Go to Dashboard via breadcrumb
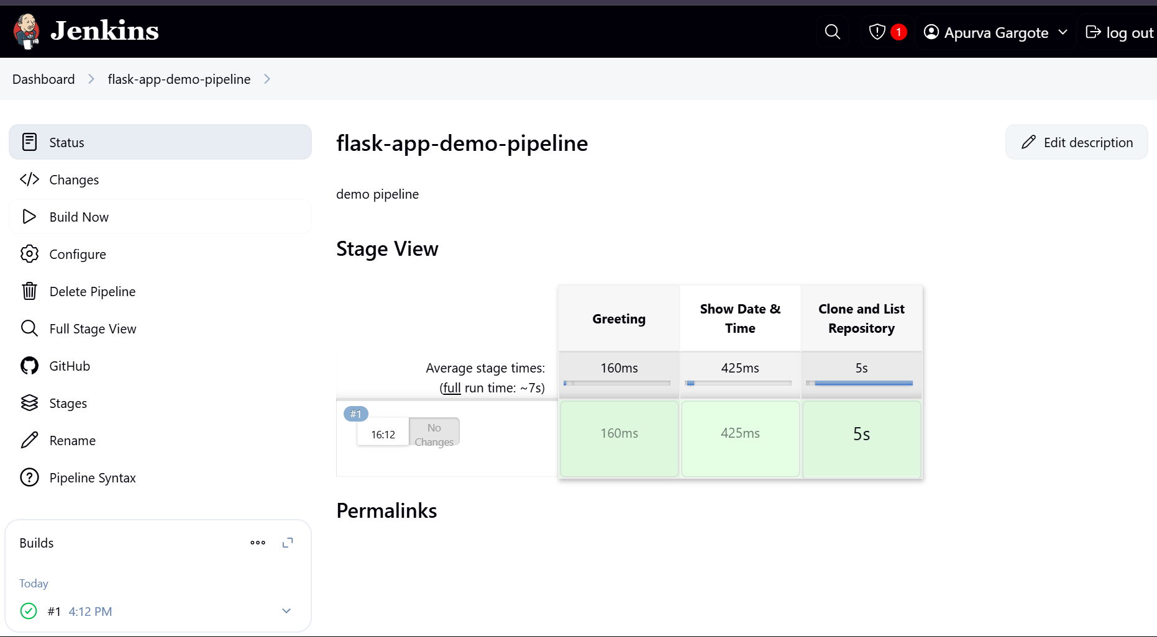 pos(43,79)
